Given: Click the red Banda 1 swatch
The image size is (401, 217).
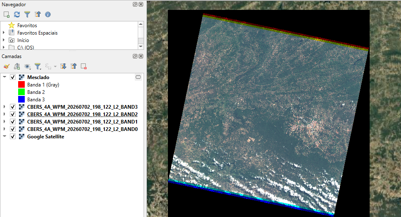Looking at the screenshot, I should (x=21, y=84).
